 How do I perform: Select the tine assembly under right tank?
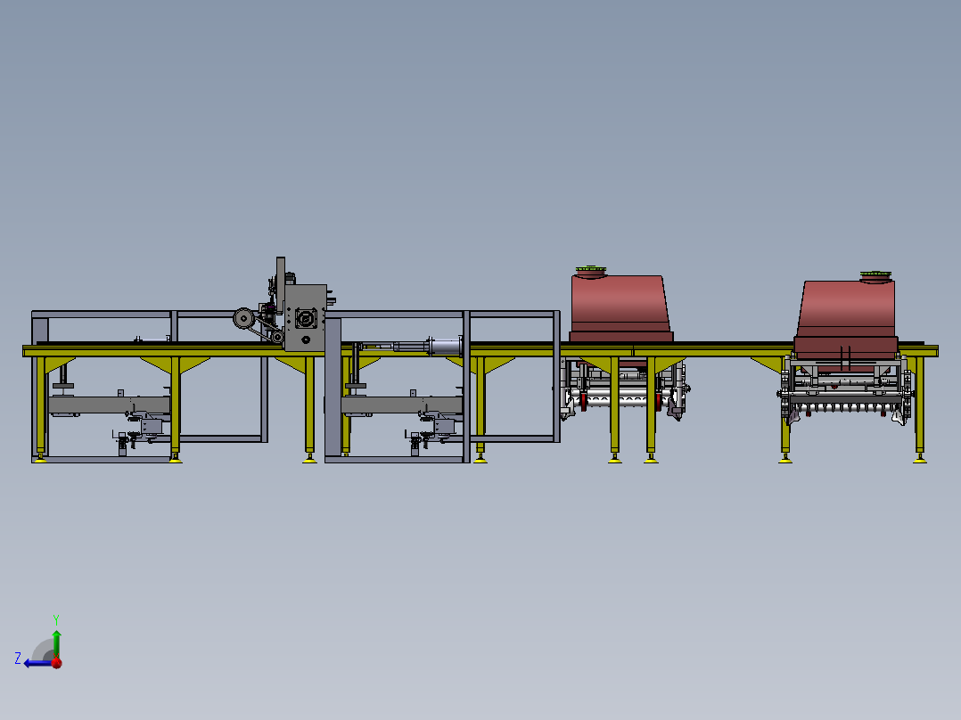[x=846, y=391]
